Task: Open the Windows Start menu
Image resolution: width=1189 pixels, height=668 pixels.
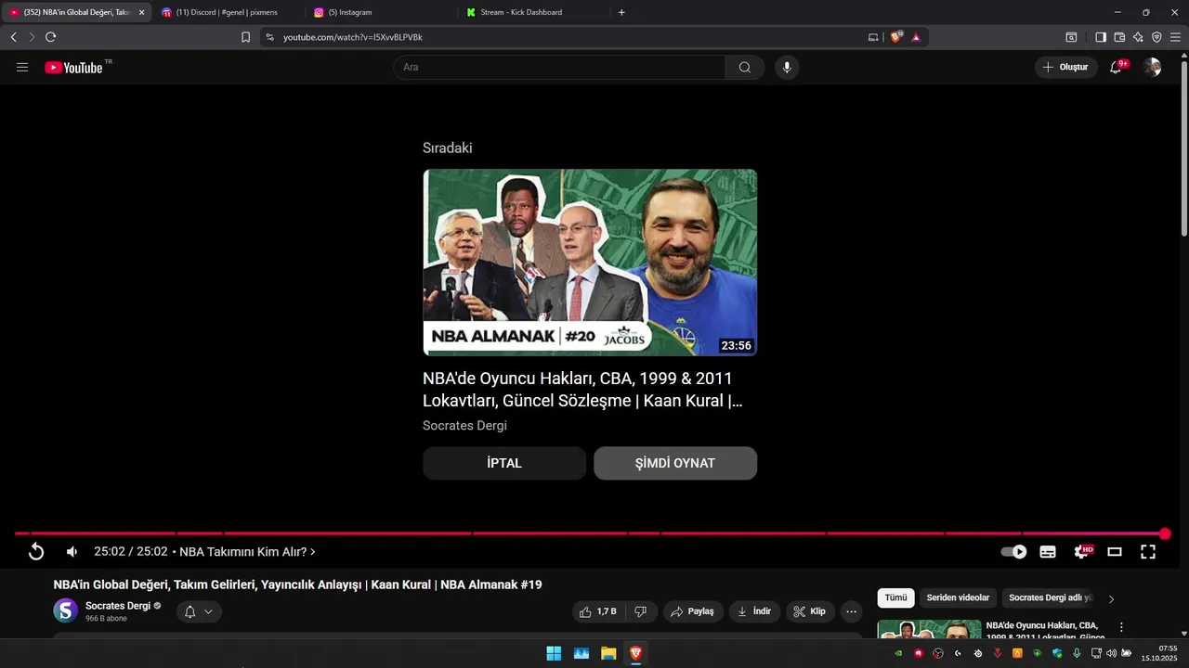Action: (x=554, y=653)
